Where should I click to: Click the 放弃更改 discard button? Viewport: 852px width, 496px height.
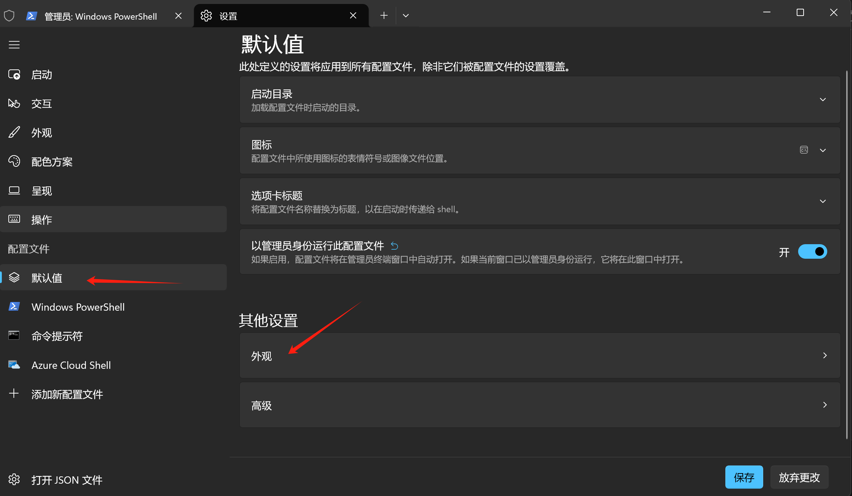click(799, 477)
